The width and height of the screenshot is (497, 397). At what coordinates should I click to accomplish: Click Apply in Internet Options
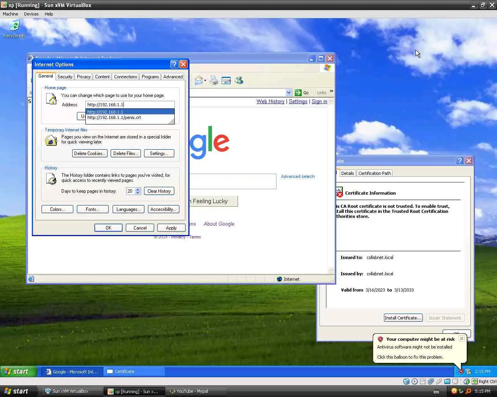click(x=171, y=228)
